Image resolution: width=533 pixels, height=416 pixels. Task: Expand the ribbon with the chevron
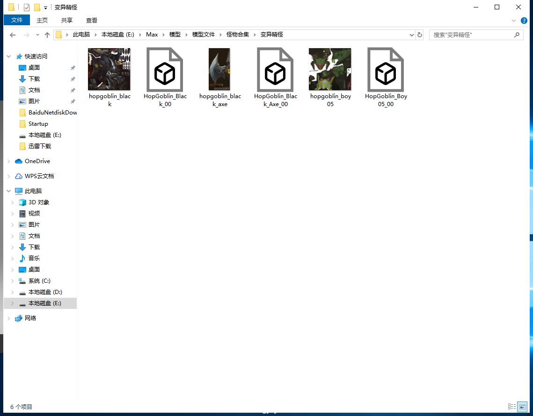pos(514,21)
